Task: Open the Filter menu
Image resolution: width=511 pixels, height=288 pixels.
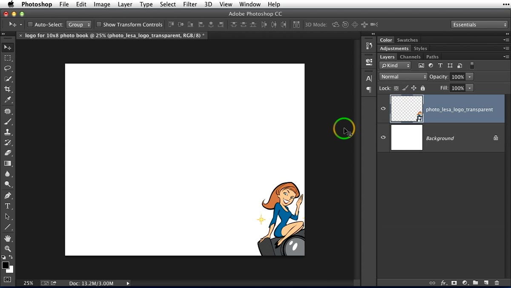Action: [x=190, y=4]
